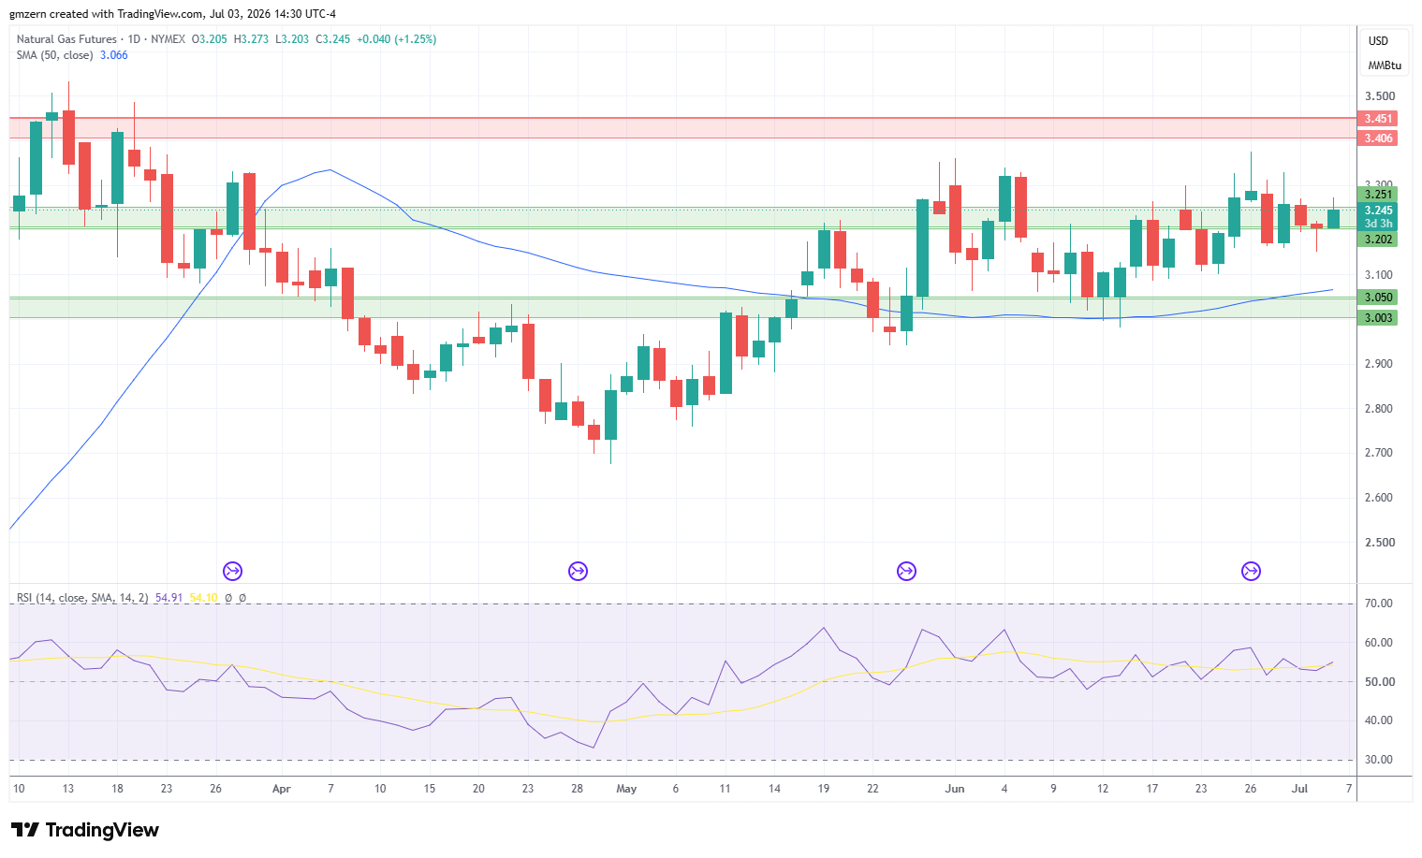Click the SMA (50, close) indicator legend

click(54, 55)
